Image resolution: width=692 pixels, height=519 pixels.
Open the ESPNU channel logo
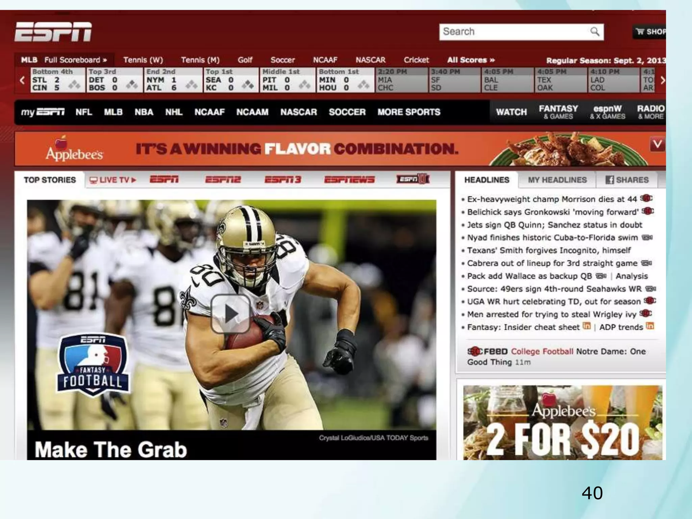(x=413, y=179)
